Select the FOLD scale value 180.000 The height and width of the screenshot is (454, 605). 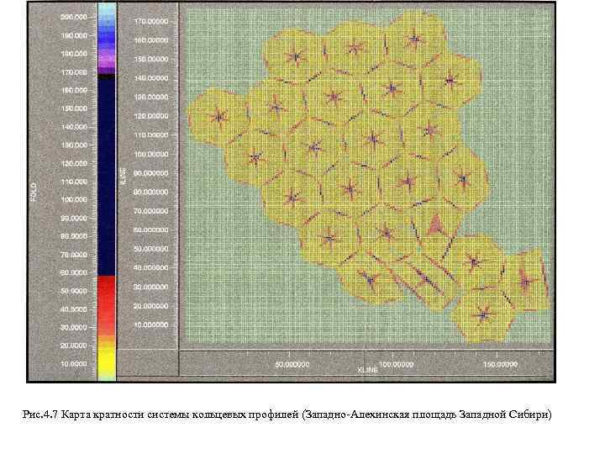tap(74, 54)
